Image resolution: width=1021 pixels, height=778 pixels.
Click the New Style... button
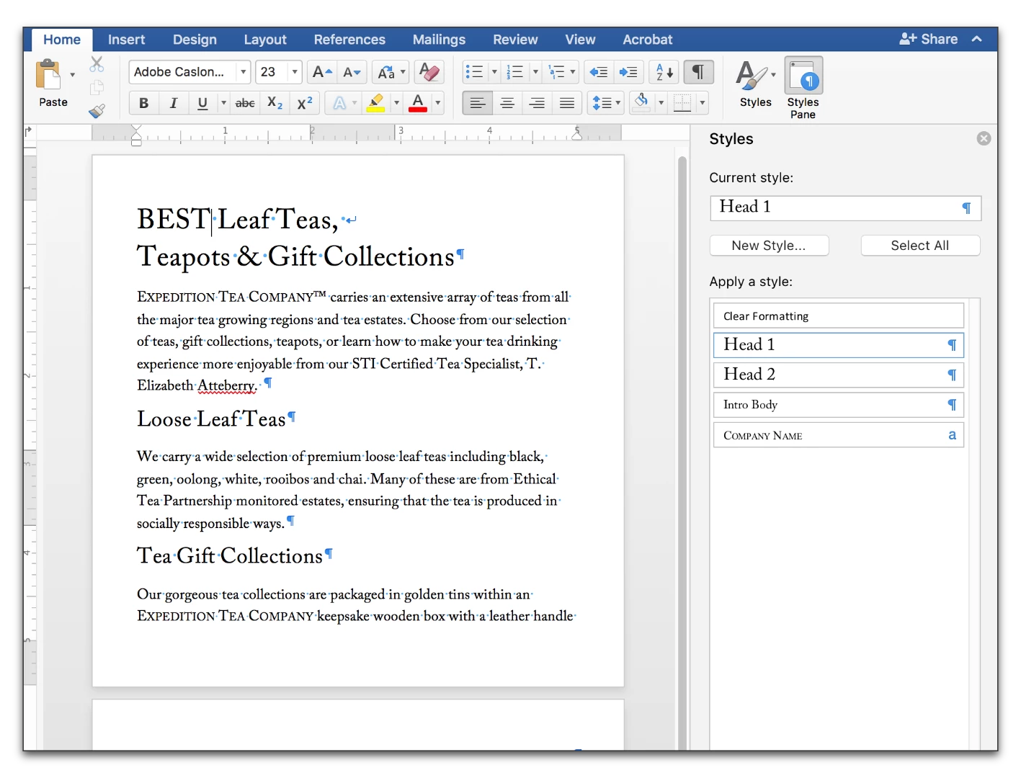point(768,246)
